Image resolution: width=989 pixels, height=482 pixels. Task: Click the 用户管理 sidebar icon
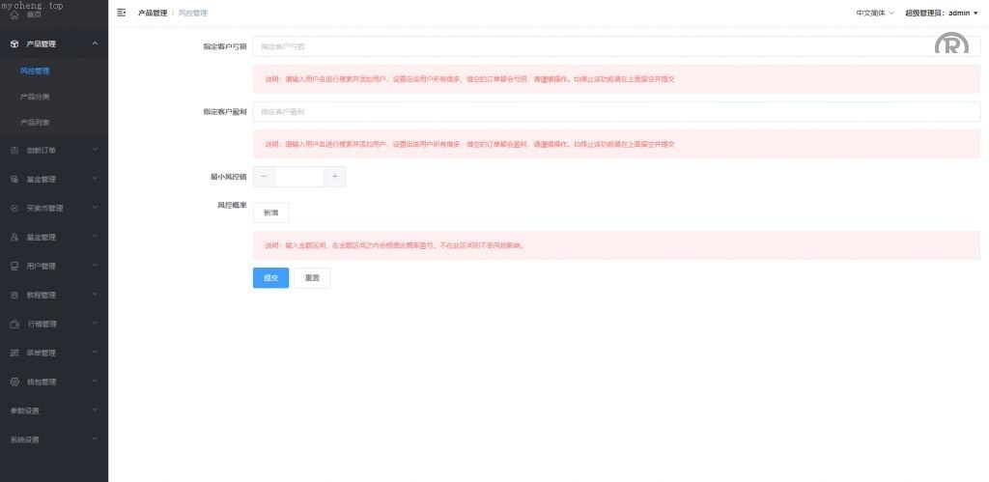tap(14, 266)
